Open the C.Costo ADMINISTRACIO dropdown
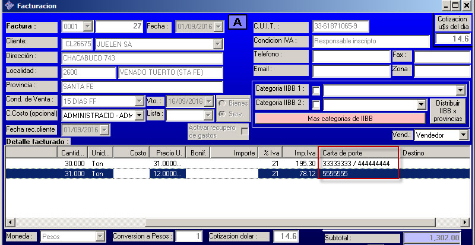This screenshot has width=475, height=245. (139, 115)
